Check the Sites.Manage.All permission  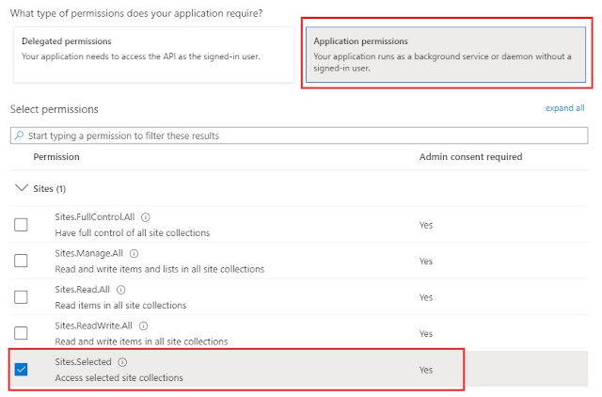coord(21,261)
